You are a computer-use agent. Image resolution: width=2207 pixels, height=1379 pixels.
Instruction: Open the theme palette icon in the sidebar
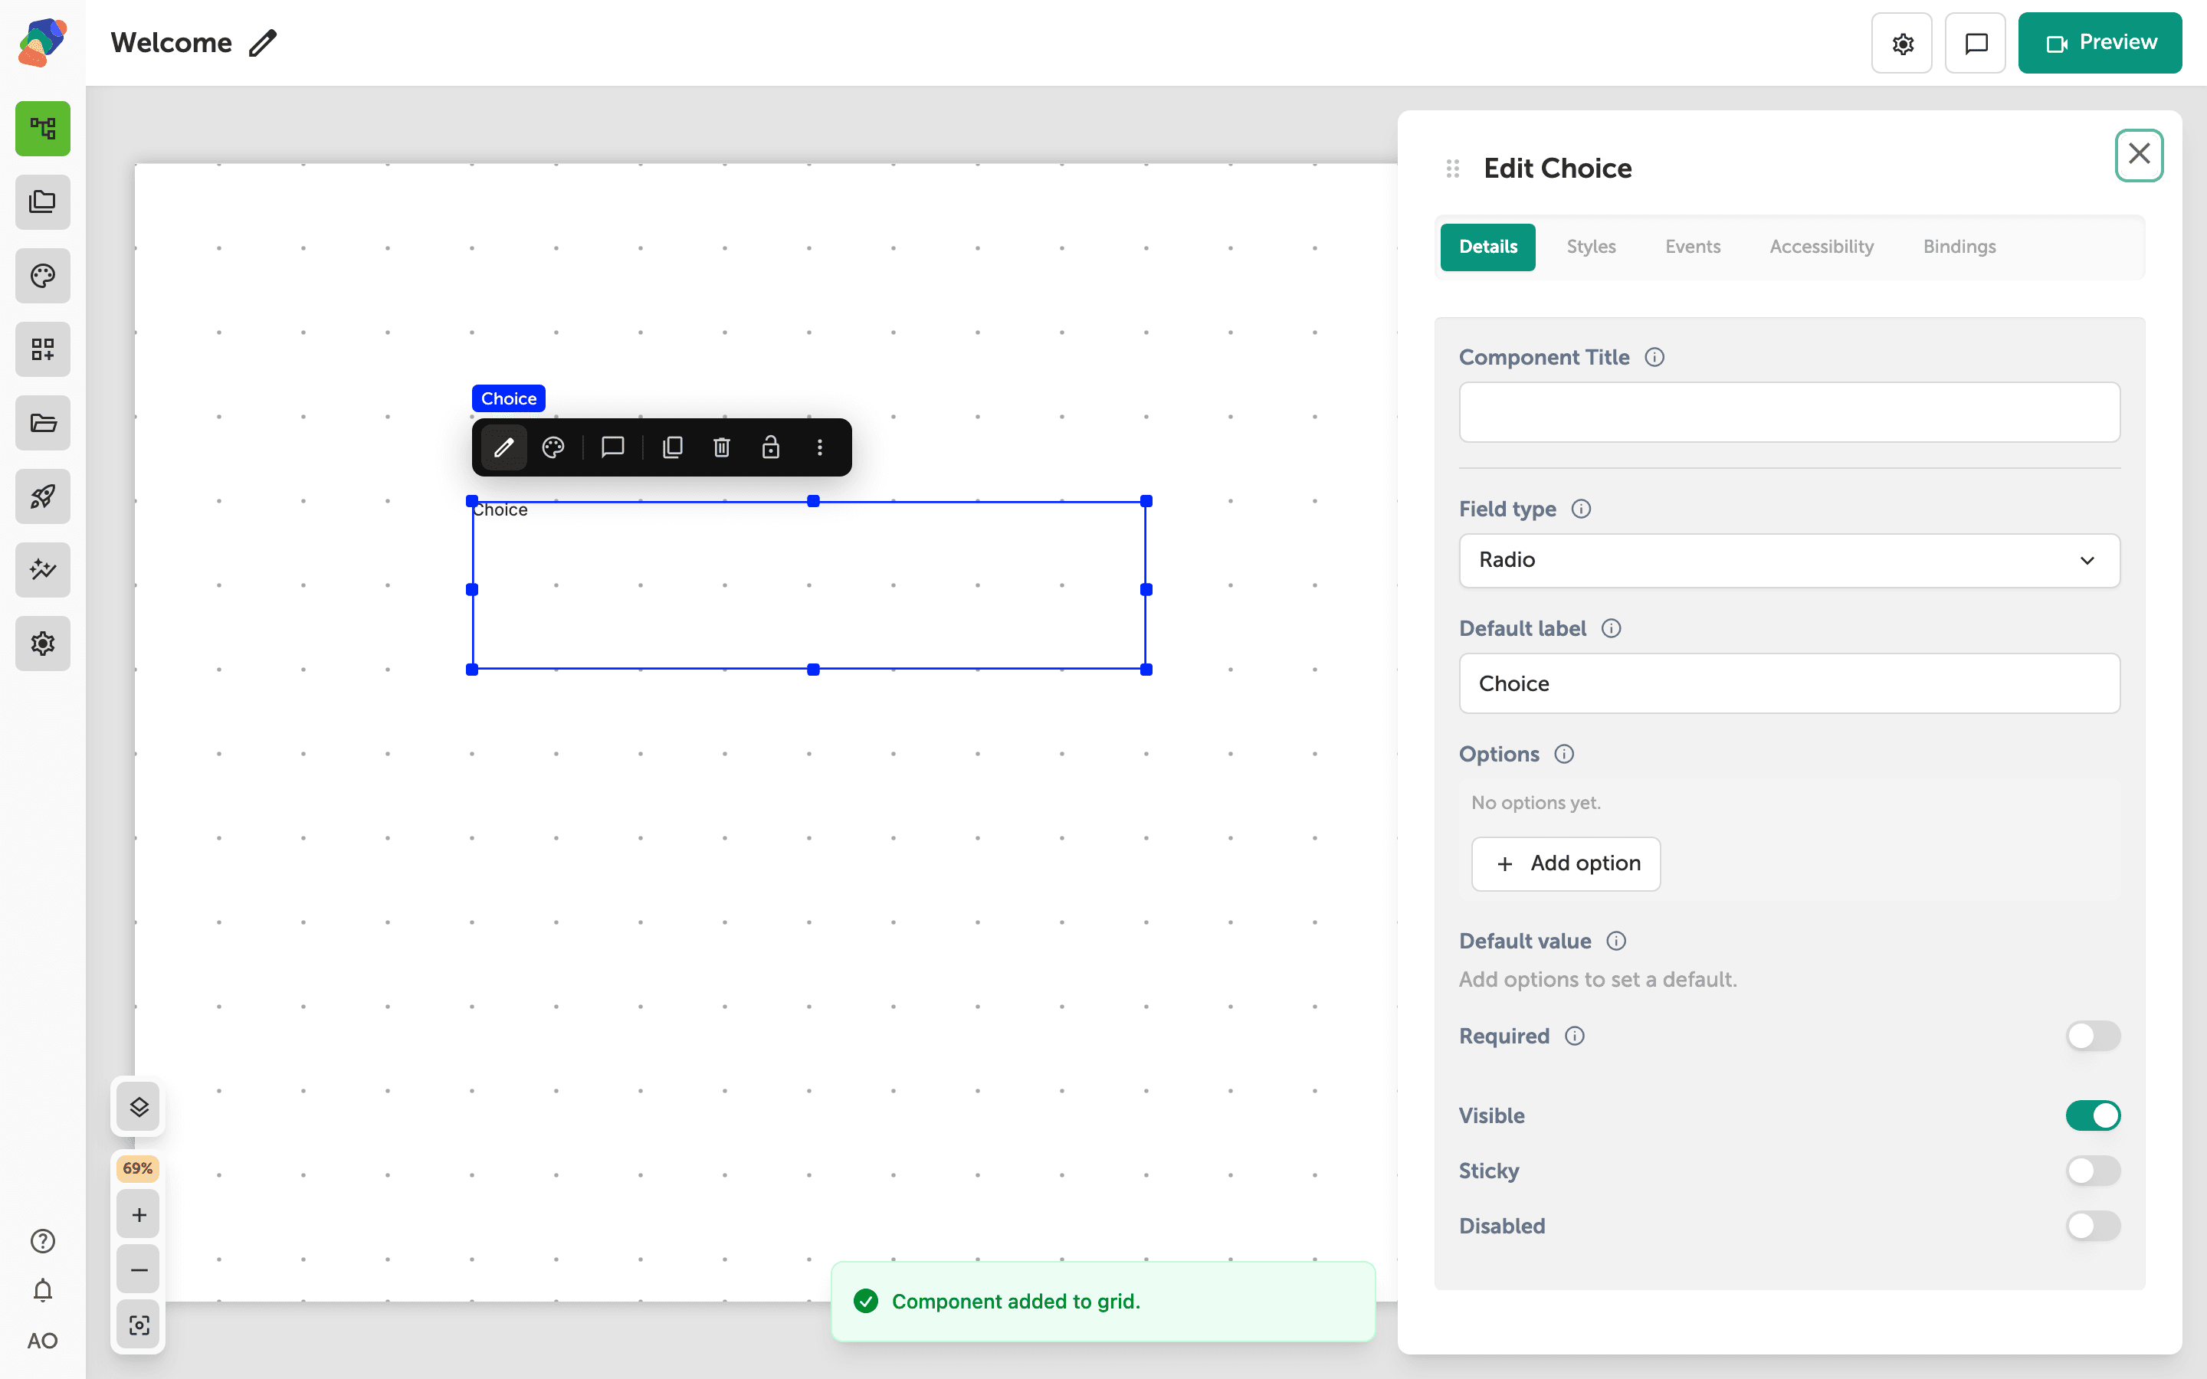43,276
